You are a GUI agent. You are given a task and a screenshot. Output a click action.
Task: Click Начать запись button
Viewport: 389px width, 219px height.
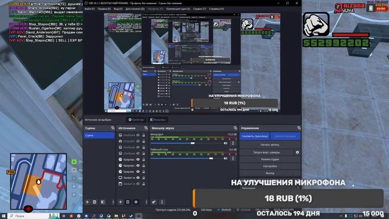[270, 145]
